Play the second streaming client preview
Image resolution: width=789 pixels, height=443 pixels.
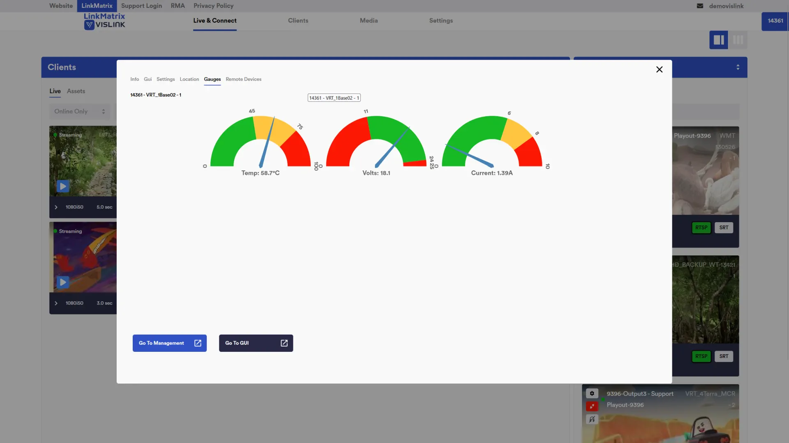[63, 282]
